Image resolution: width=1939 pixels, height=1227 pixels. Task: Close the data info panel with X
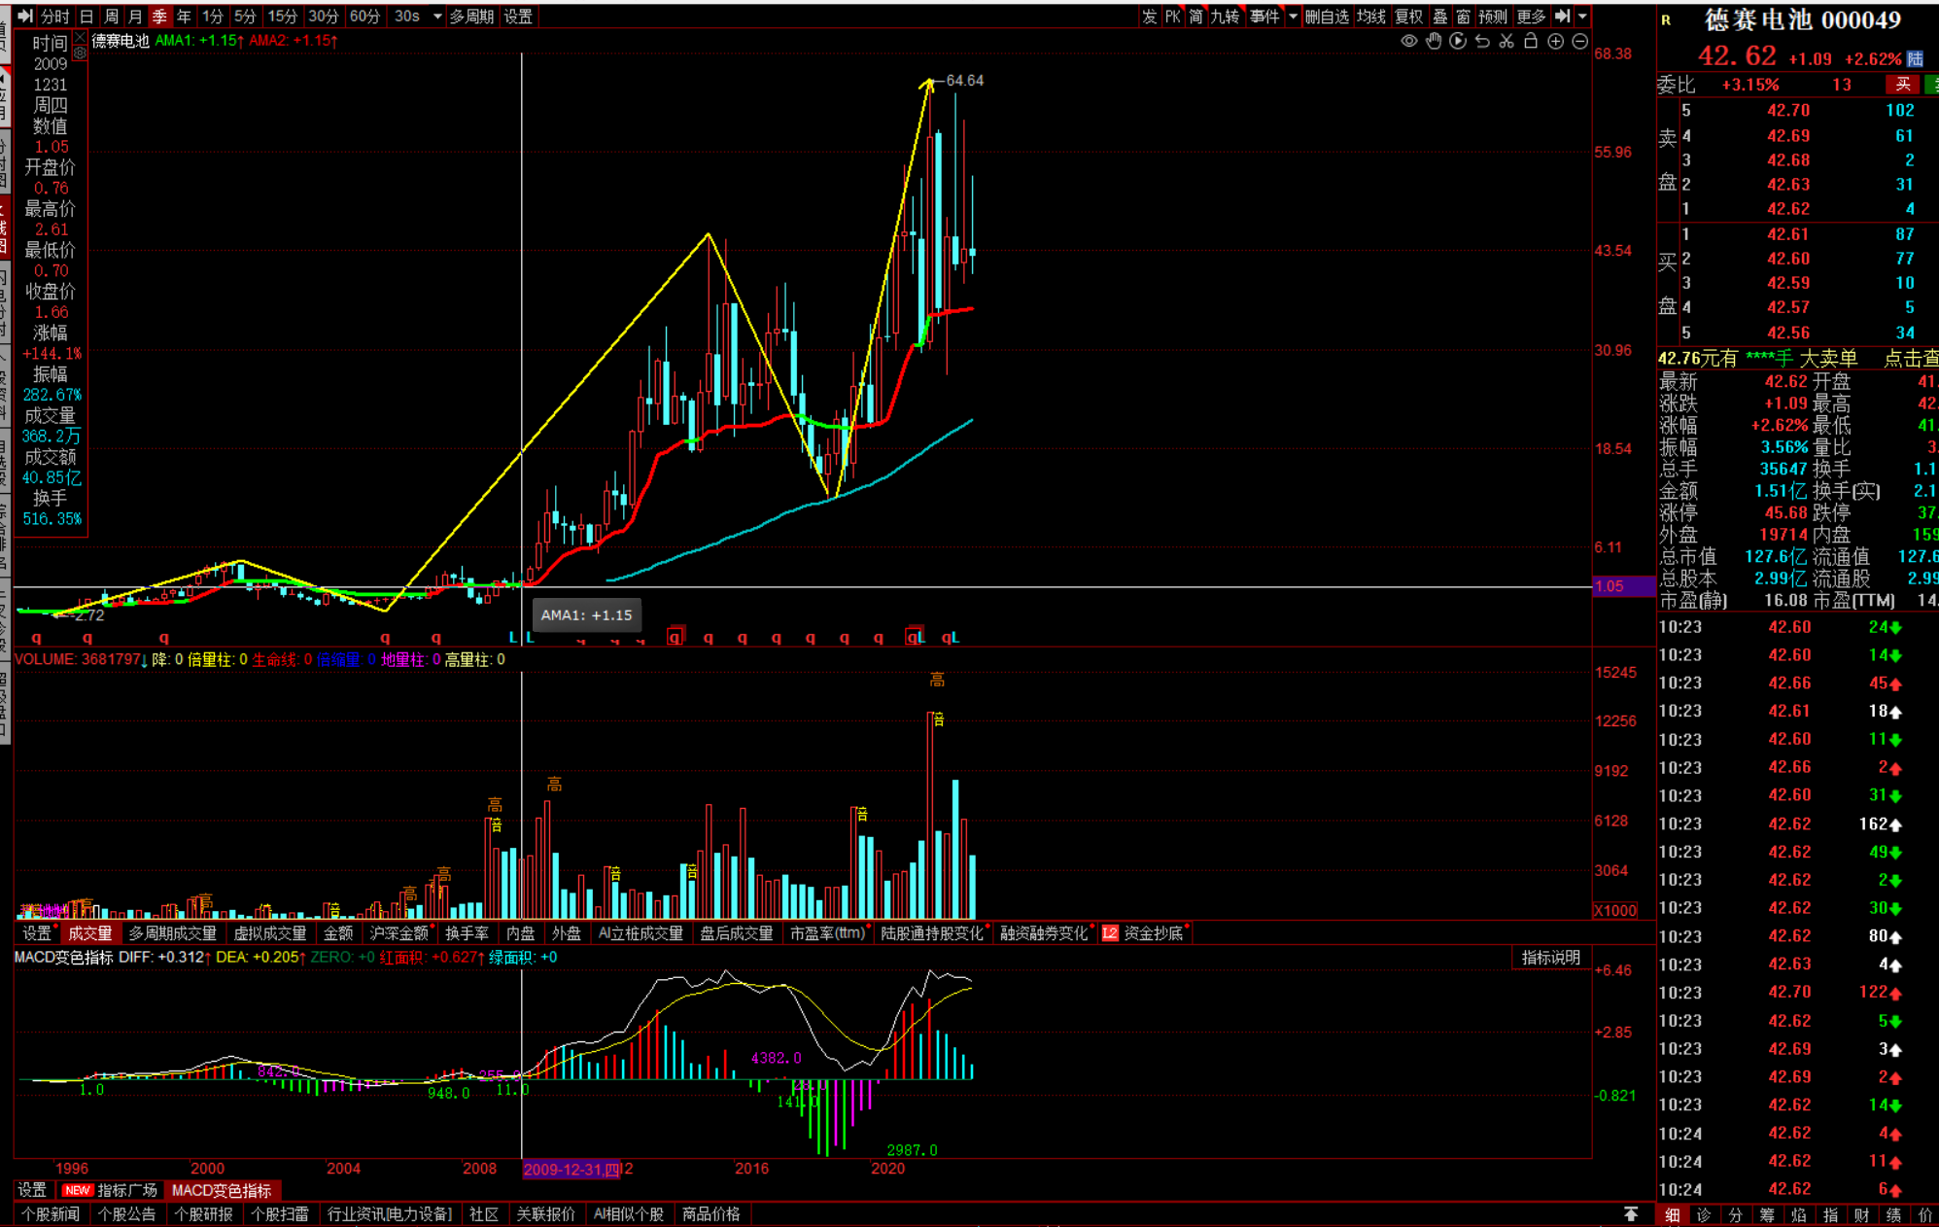[80, 38]
